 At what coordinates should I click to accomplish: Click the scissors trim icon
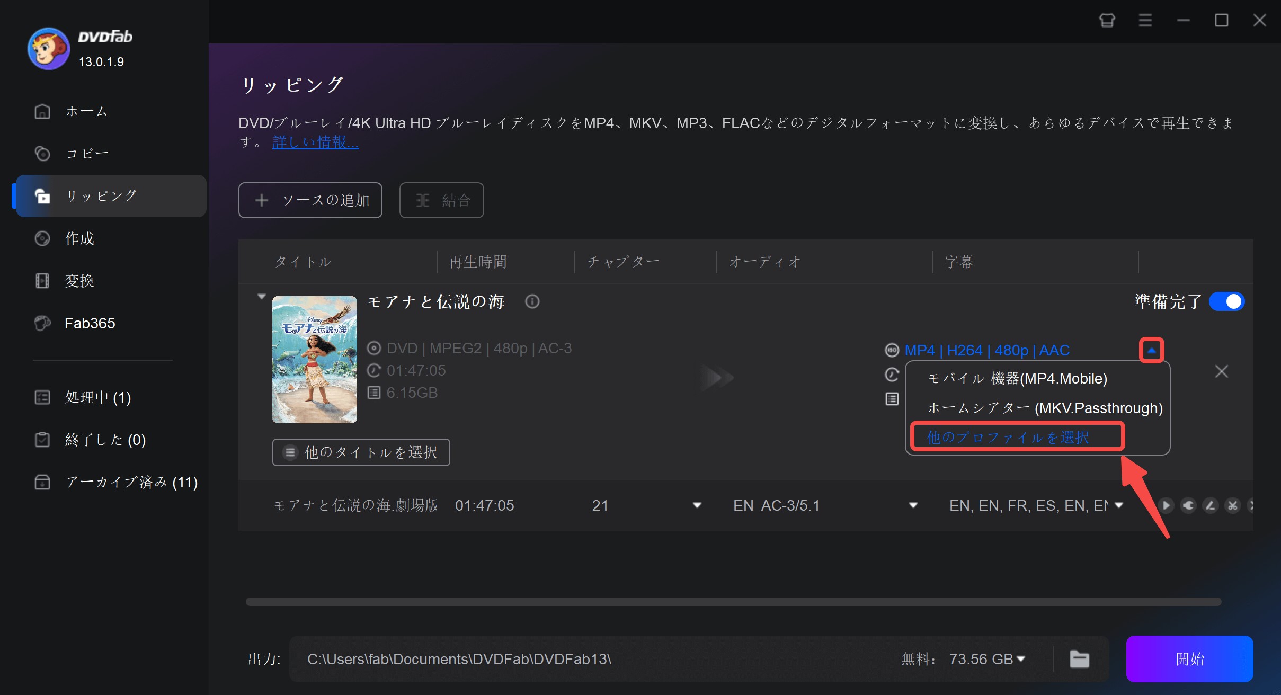[x=1233, y=505]
